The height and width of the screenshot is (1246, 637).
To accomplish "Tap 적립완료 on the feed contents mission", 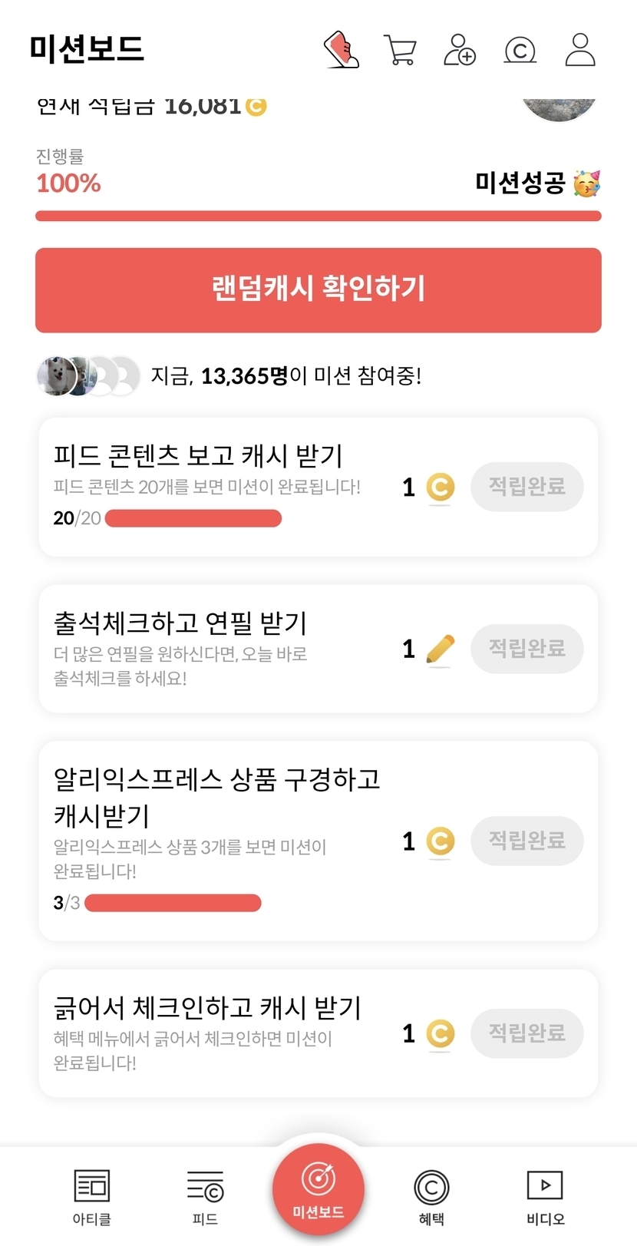I will click(x=527, y=487).
